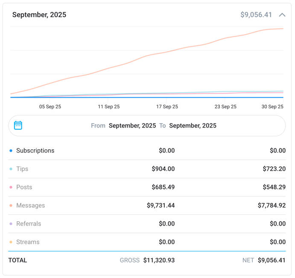Open the calendar date picker icon
The image size is (295, 278).
tap(18, 125)
